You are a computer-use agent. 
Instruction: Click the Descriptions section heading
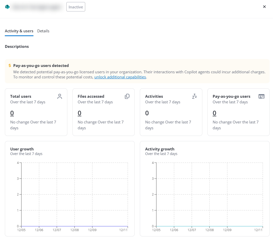tap(17, 47)
